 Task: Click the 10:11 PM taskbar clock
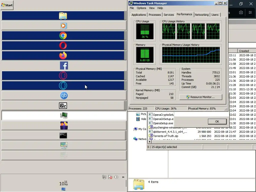(63, 183)
